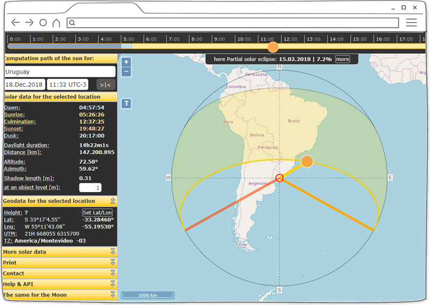
Task: Click the Daylight duration link
Action: [26, 145]
